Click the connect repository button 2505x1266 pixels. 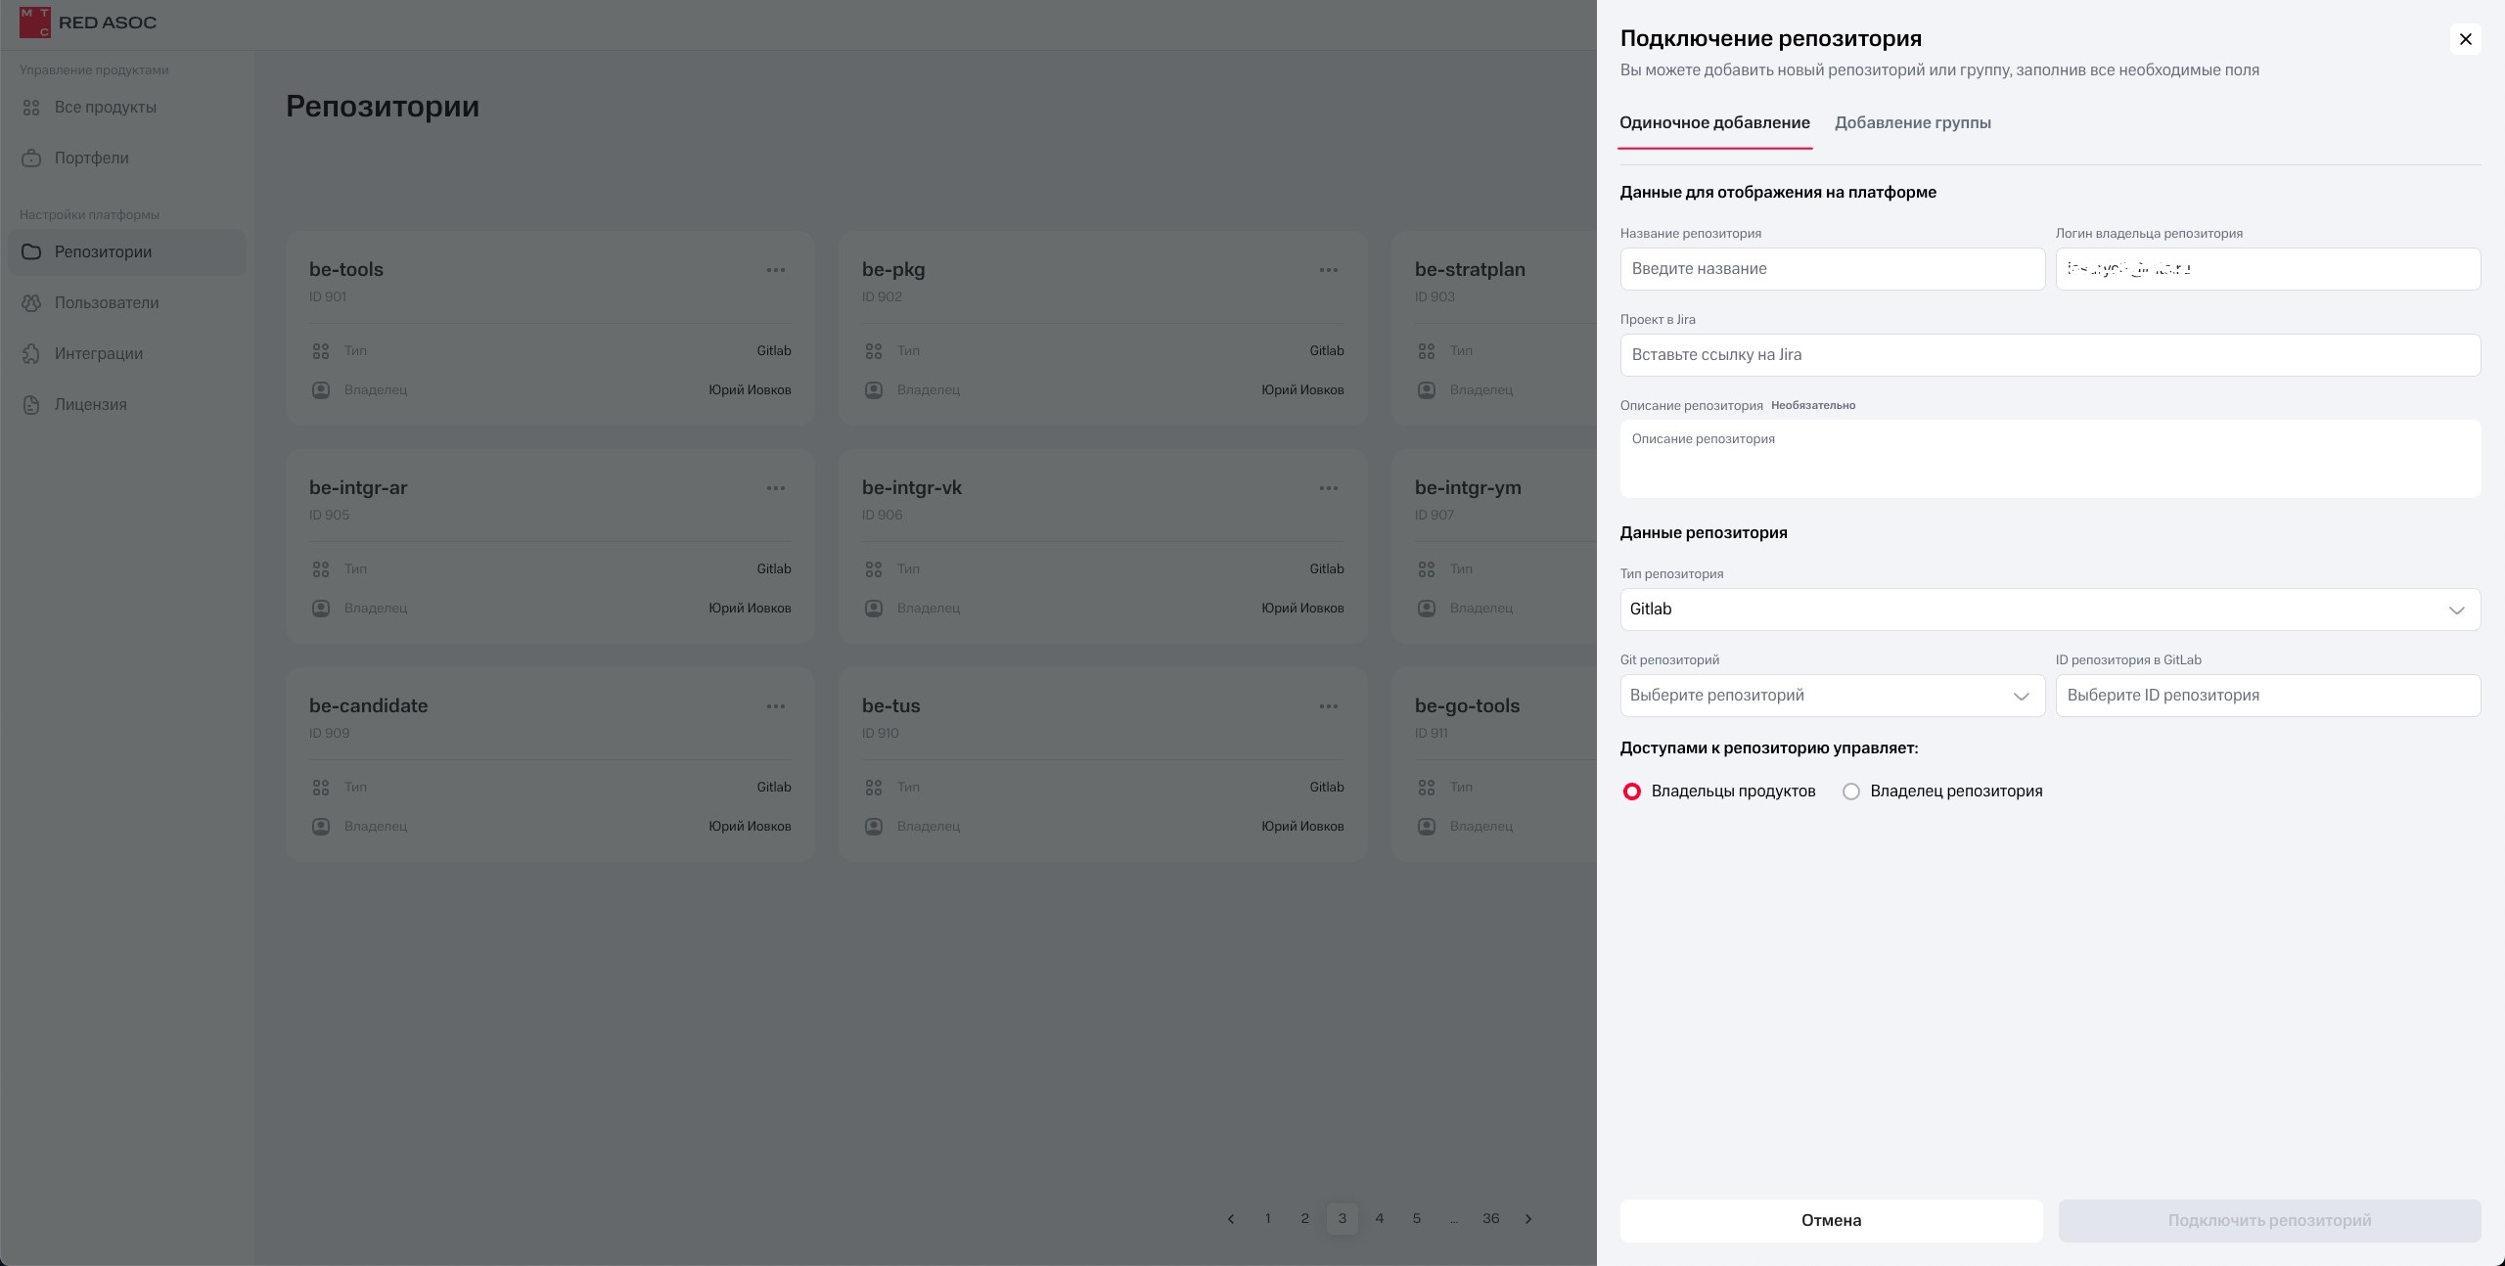pos(2269,1221)
